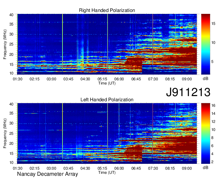Click "03:45" time tick of Left Handed plot
Image resolution: width=219 pixels, height=178 pixels.
click(68, 168)
